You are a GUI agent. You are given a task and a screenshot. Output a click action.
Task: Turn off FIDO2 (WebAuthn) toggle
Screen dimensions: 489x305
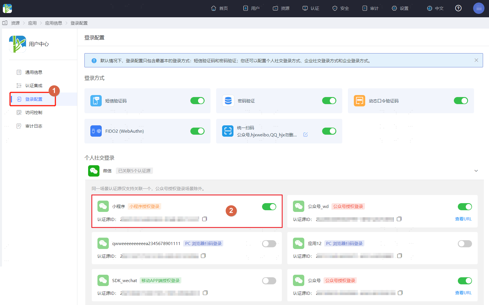197,131
